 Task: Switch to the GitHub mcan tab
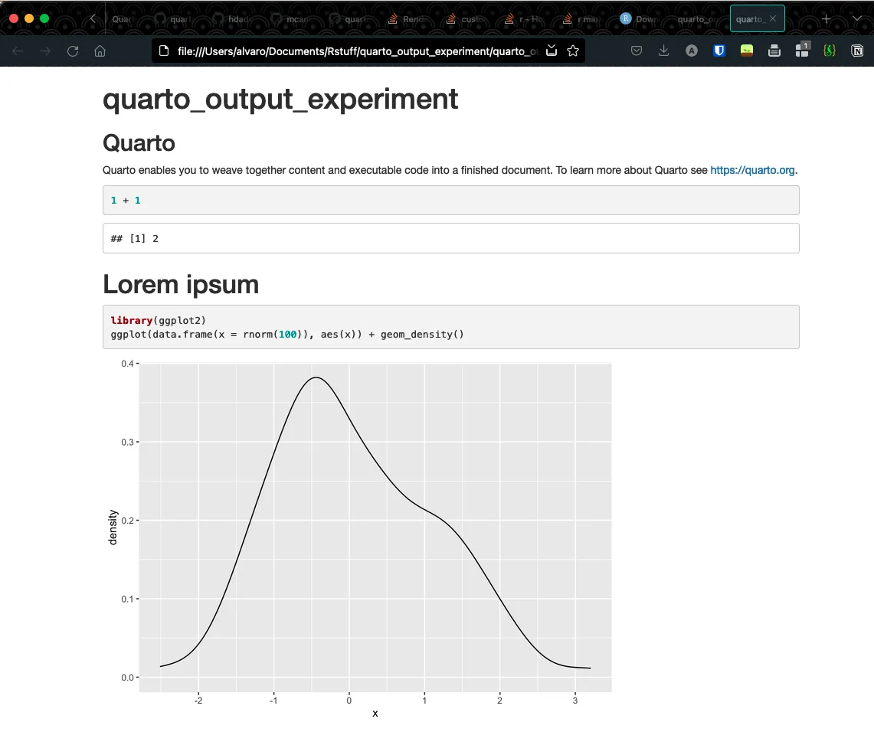(292, 19)
